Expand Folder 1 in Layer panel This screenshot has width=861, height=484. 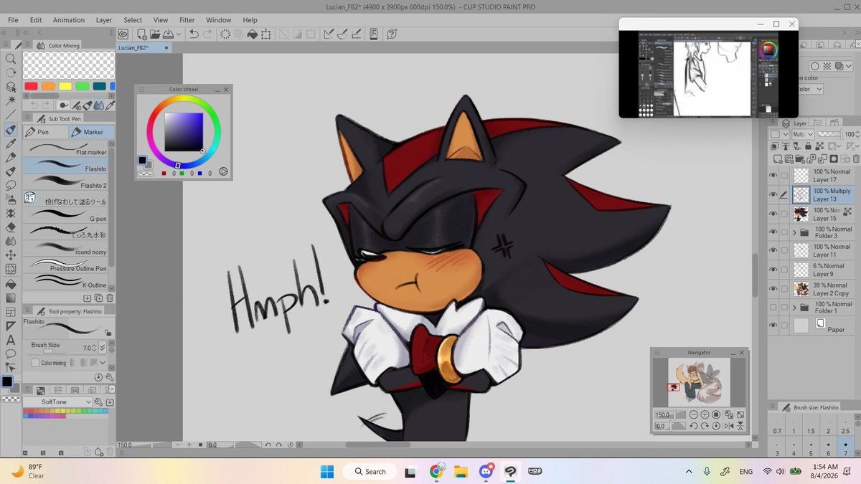pos(795,308)
